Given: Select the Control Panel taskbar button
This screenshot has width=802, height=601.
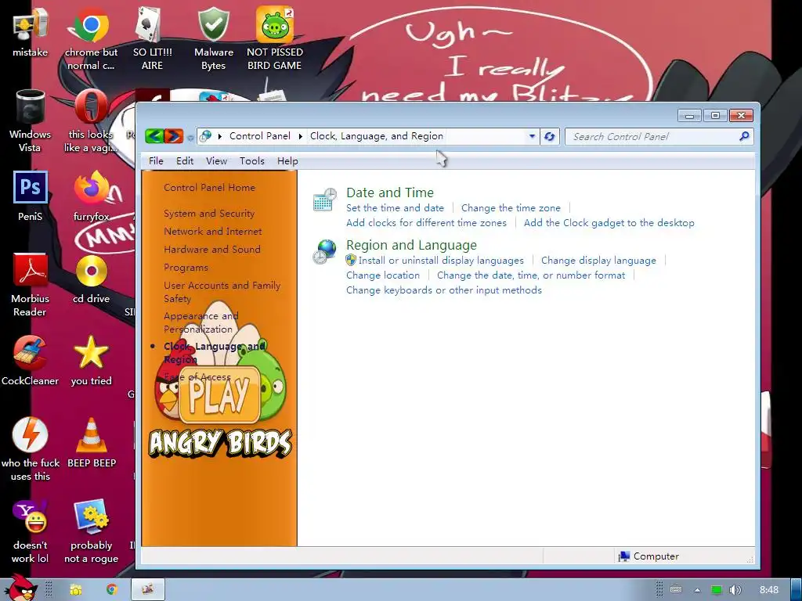Looking at the screenshot, I should pos(148,590).
